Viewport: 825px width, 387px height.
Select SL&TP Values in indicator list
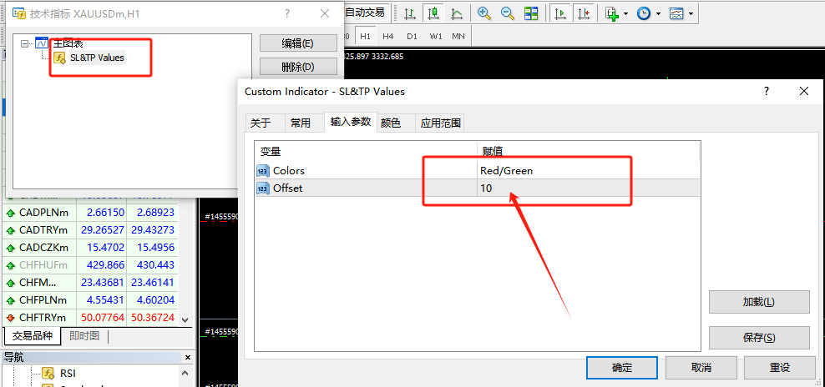(x=97, y=58)
